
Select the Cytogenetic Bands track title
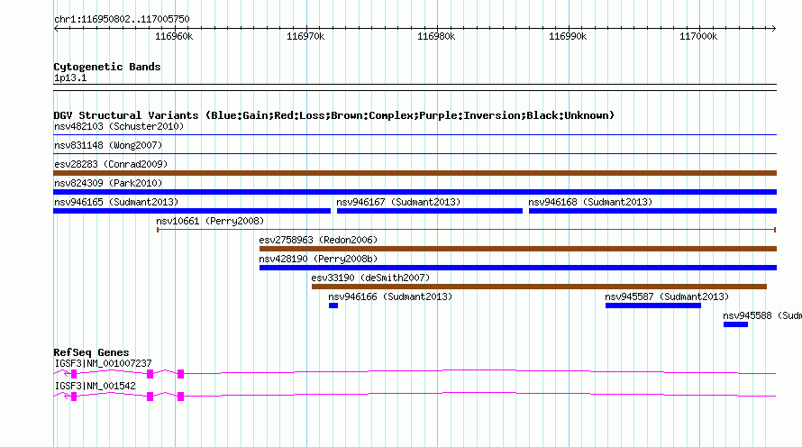(107, 67)
